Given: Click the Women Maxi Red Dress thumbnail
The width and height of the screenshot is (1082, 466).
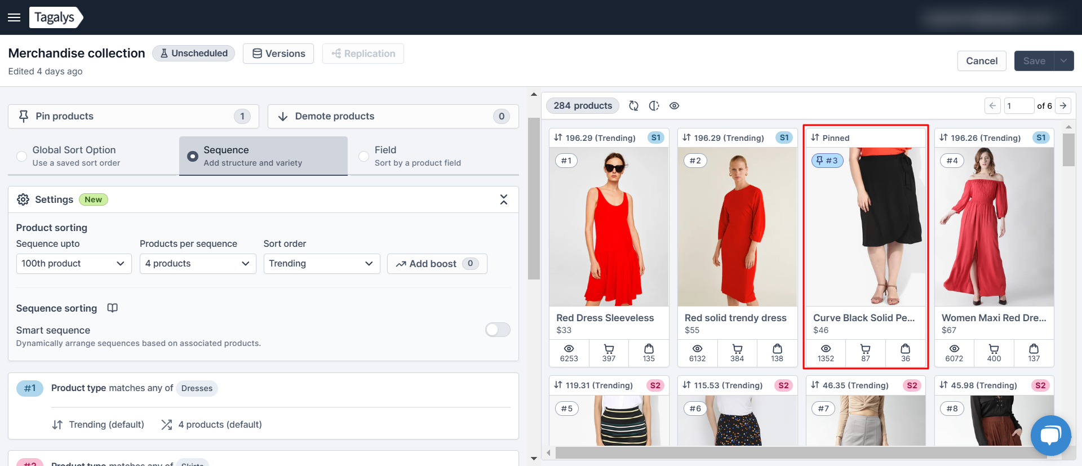Looking at the screenshot, I should click(994, 227).
